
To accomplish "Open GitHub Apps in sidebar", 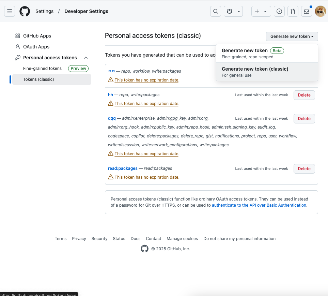I will (x=37, y=36).
